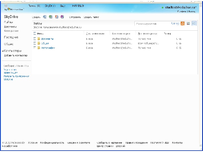Create a new PowerPoint presentation via its icon
This screenshot has width=203, height=152.
[x=56, y=17]
